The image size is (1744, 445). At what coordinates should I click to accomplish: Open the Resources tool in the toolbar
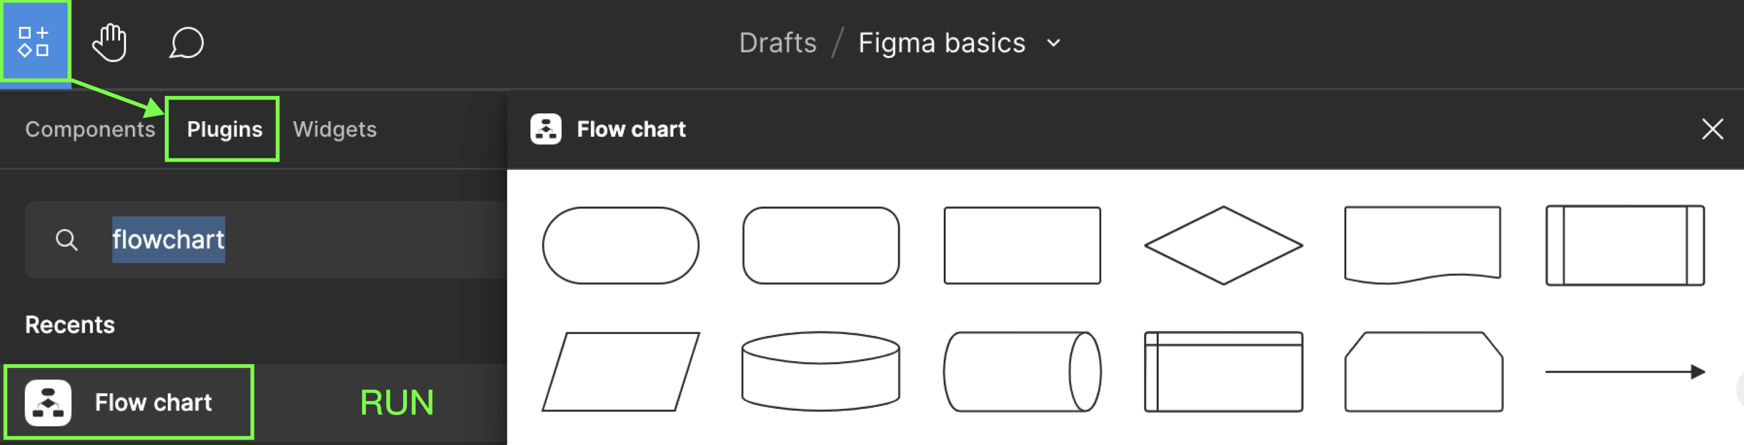(x=34, y=42)
